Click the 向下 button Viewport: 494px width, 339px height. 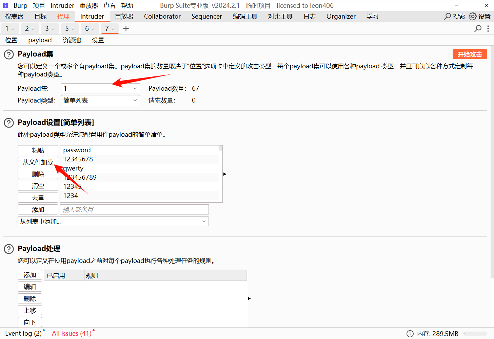[x=30, y=322]
